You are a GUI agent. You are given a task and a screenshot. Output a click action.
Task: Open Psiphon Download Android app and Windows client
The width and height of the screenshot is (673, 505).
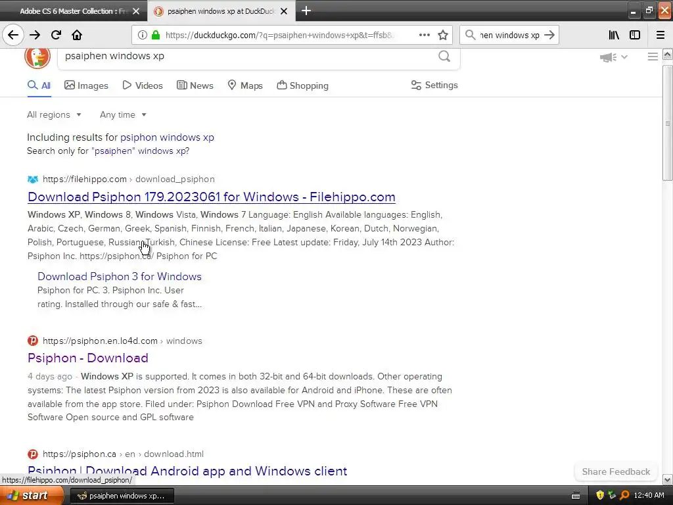point(187,471)
